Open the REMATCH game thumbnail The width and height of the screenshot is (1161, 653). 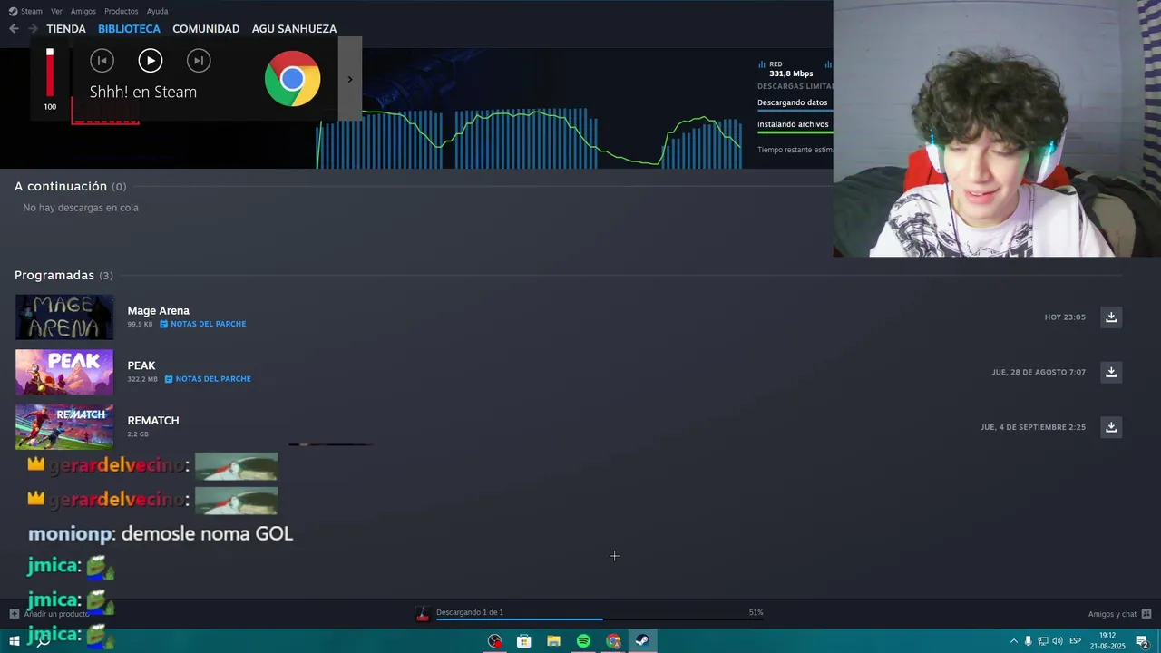tap(64, 426)
